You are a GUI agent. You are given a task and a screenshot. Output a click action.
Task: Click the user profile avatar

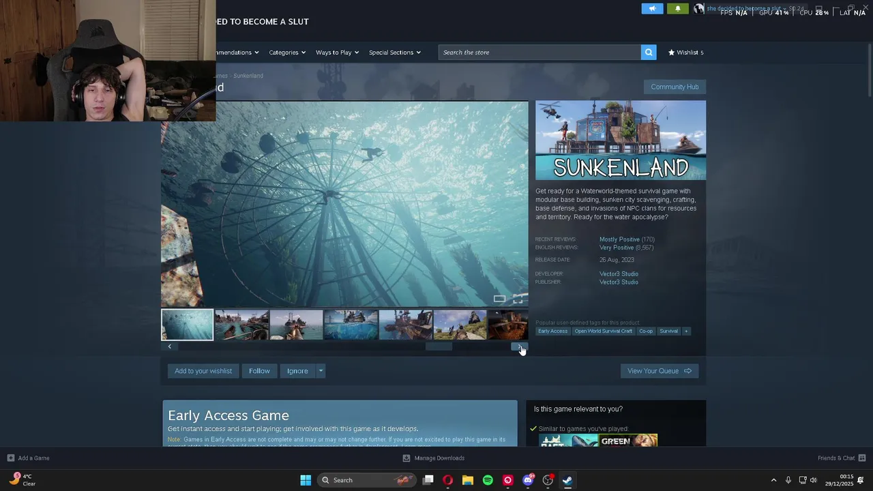pos(698,9)
